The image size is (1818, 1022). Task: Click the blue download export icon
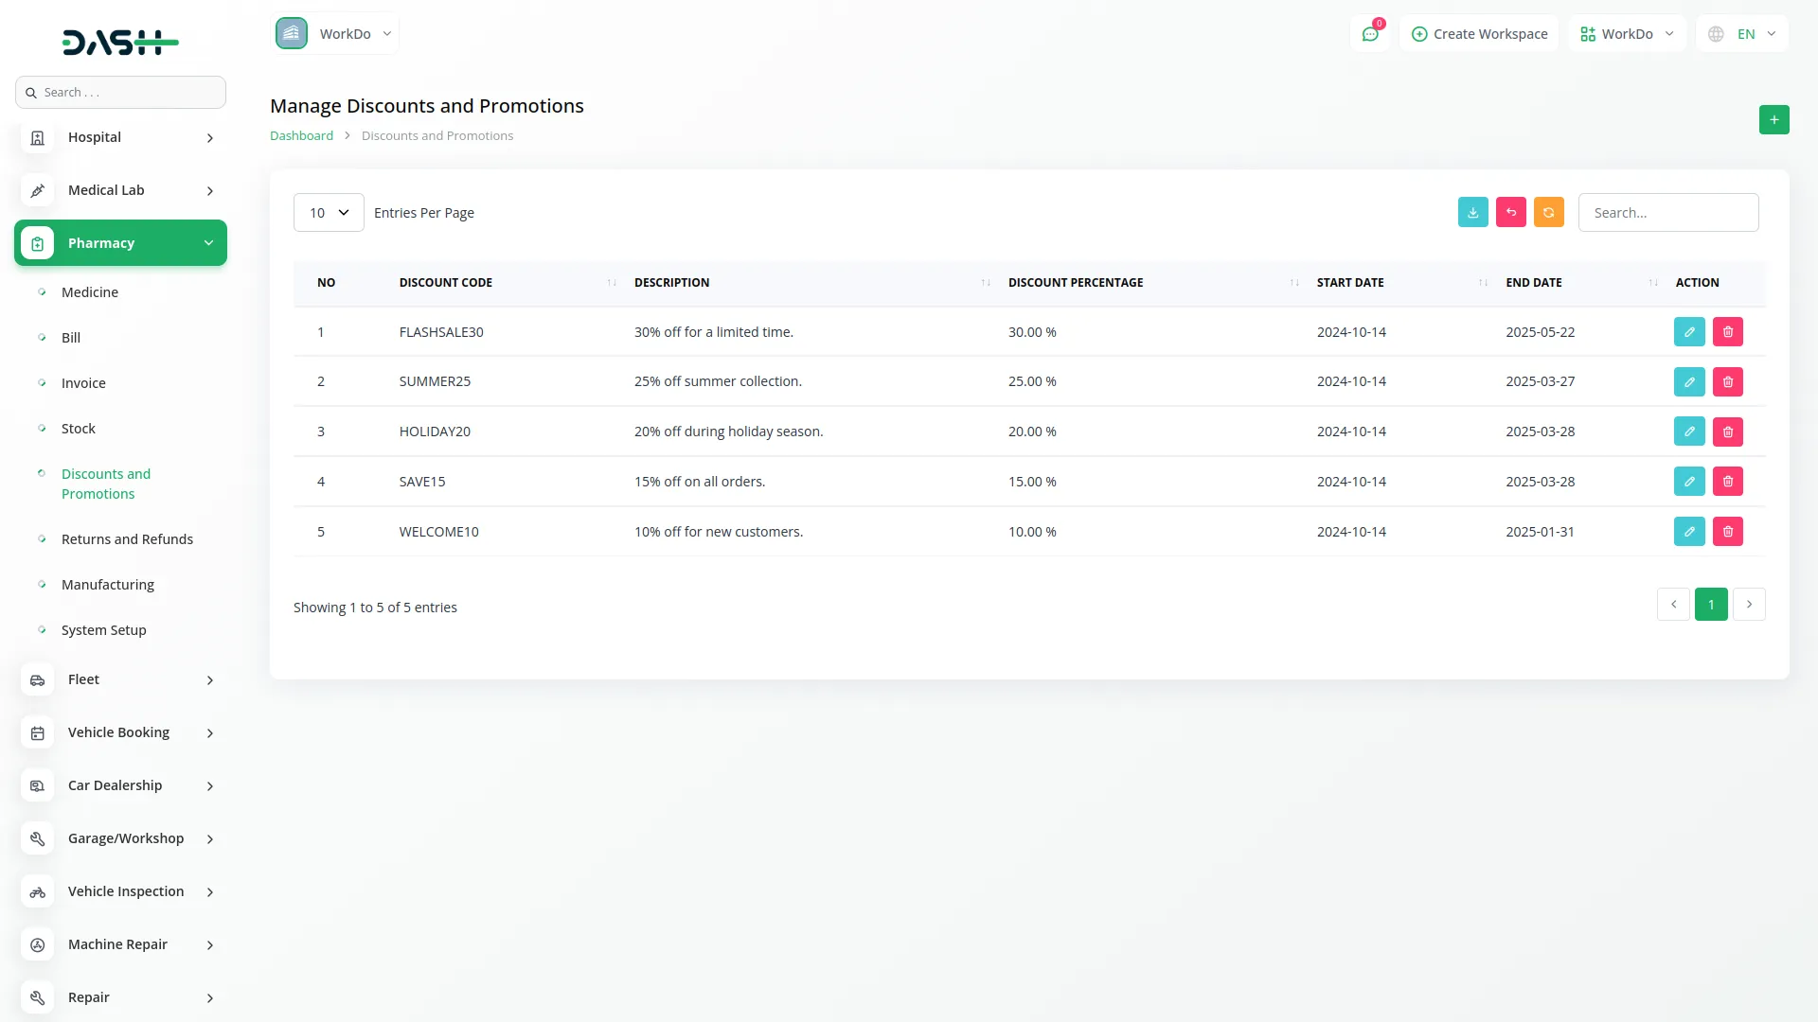click(1472, 213)
